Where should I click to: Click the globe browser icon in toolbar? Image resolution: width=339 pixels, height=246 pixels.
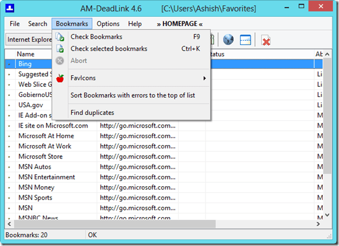[x=228, y=40]
